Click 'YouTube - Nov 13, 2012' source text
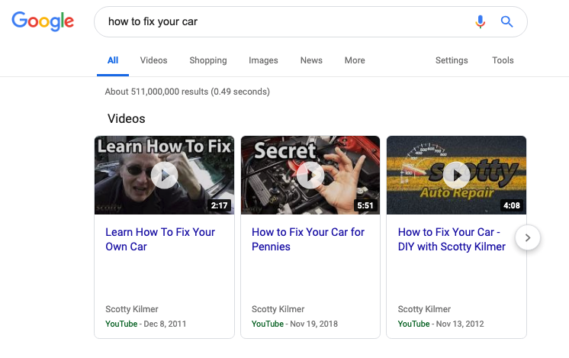Screen dimensions: 569x358 click(x=441, y=324)
